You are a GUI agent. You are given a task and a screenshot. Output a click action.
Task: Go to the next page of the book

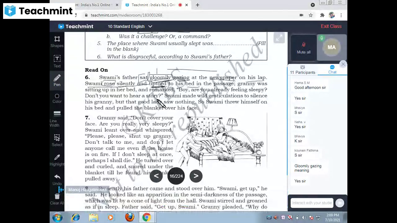(x=196, y=176)
